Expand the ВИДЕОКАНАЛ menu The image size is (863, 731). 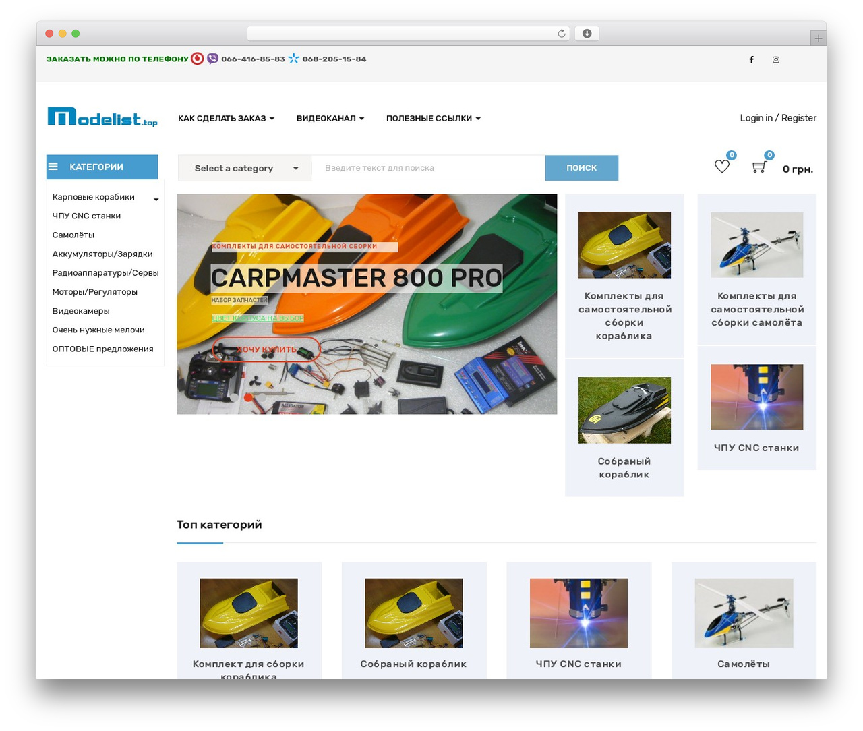click(x=330, y=118)
